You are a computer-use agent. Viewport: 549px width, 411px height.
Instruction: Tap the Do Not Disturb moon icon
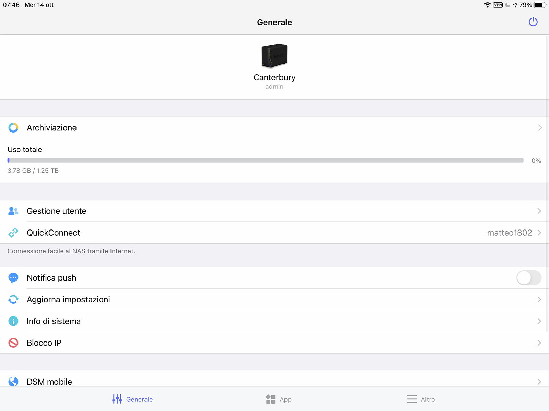tap(507, 5)
